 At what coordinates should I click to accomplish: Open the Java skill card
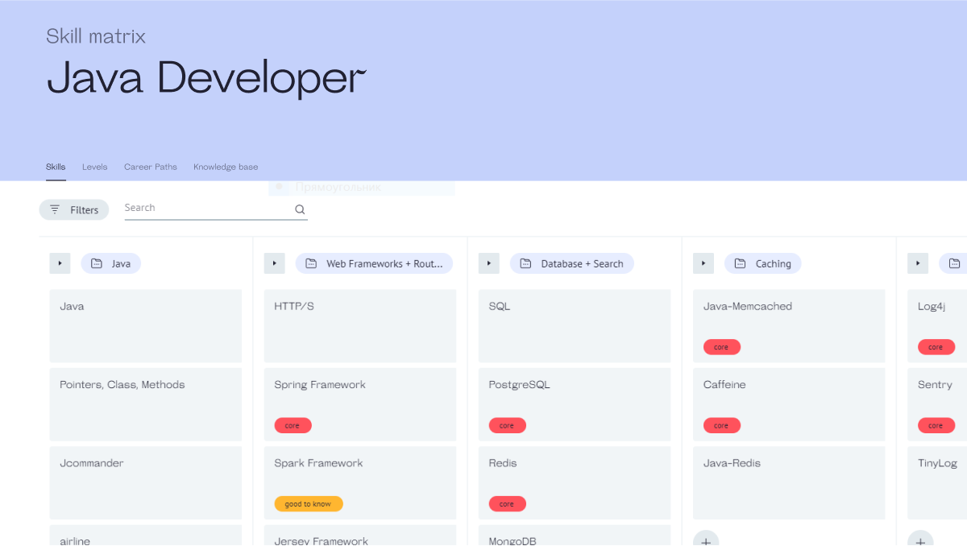(146, 326)
